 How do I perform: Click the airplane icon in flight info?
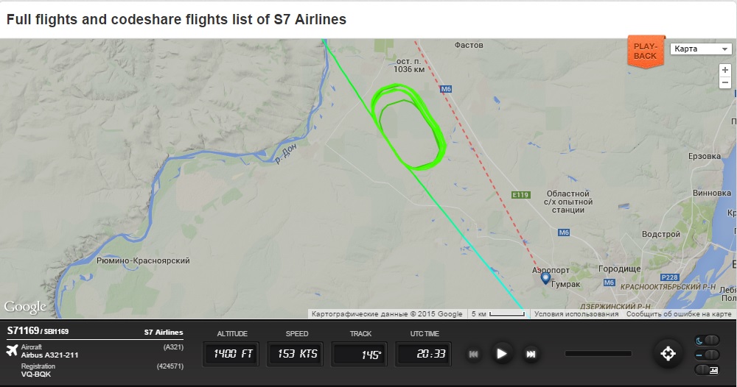[x=12, y=349]
